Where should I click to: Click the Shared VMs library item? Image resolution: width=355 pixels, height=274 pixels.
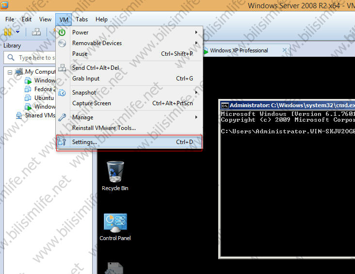39,115
